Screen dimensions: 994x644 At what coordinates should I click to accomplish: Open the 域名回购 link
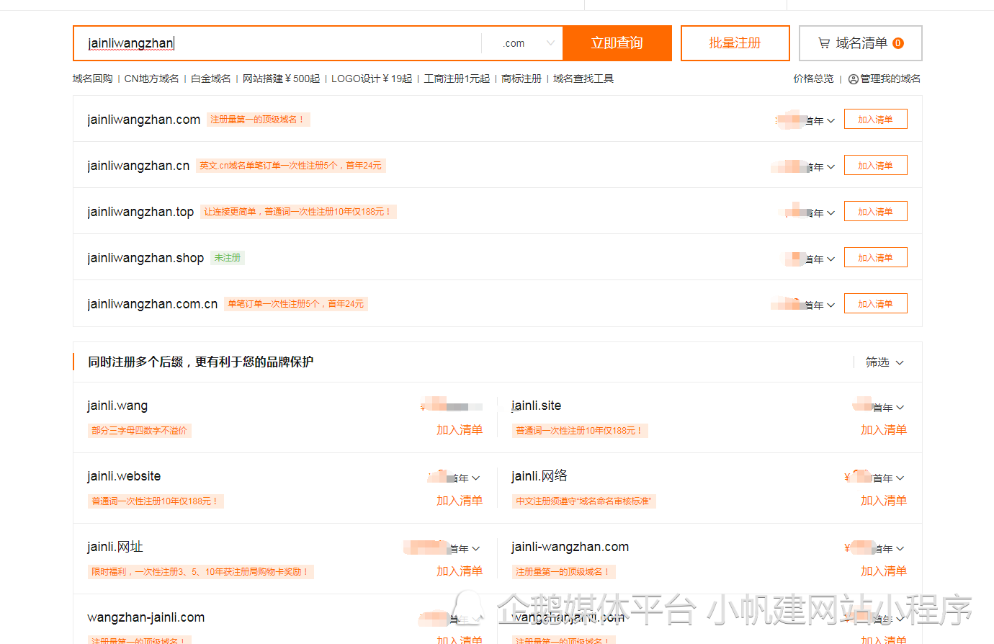pos(93,79)
